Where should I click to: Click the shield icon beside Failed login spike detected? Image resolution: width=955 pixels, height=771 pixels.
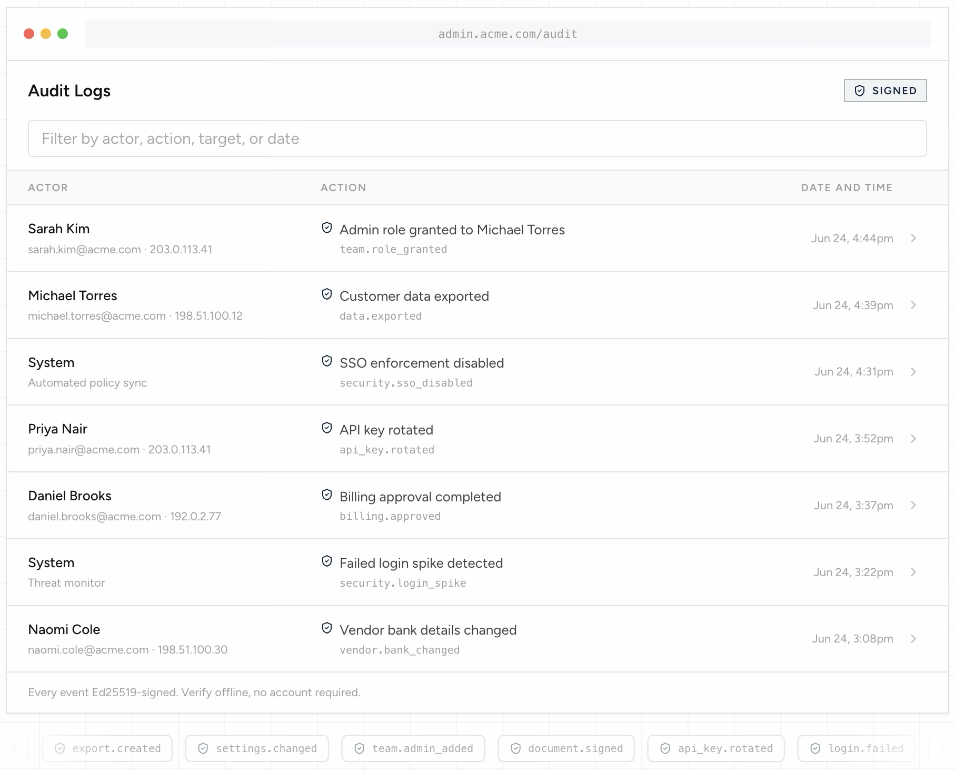coord(327,561)
